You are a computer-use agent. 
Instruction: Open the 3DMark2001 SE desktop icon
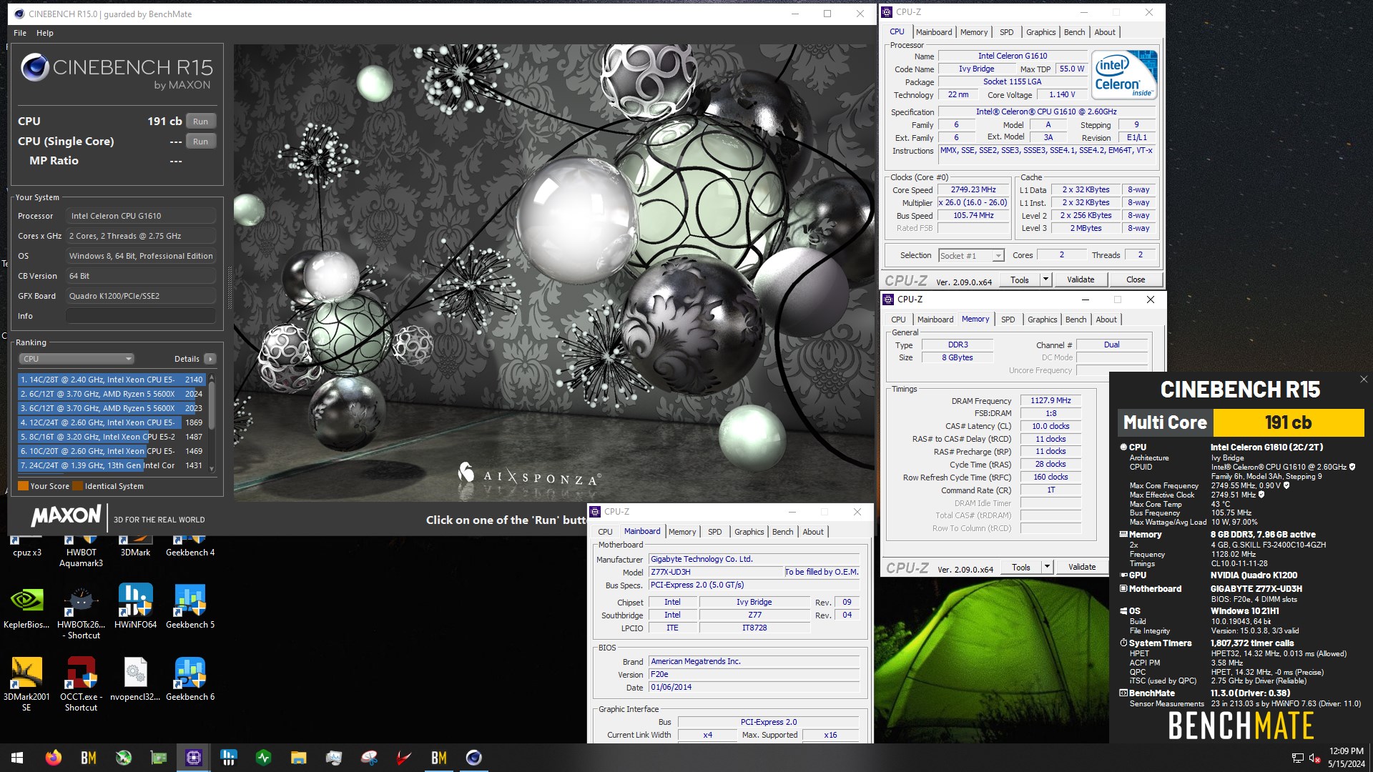click(x=26, y=683)
